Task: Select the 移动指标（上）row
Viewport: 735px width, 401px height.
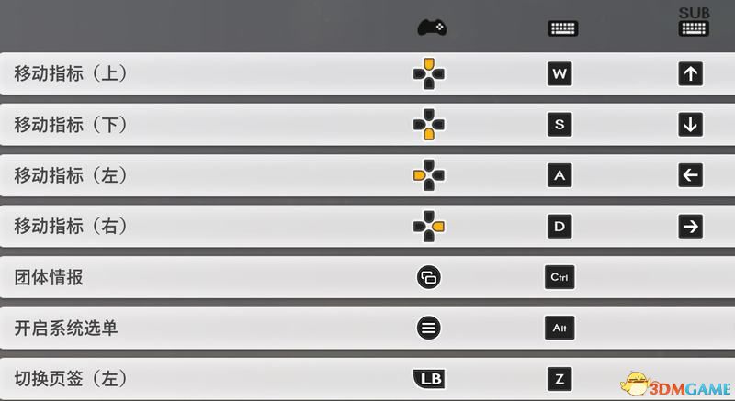Action: tap(367, 73)
